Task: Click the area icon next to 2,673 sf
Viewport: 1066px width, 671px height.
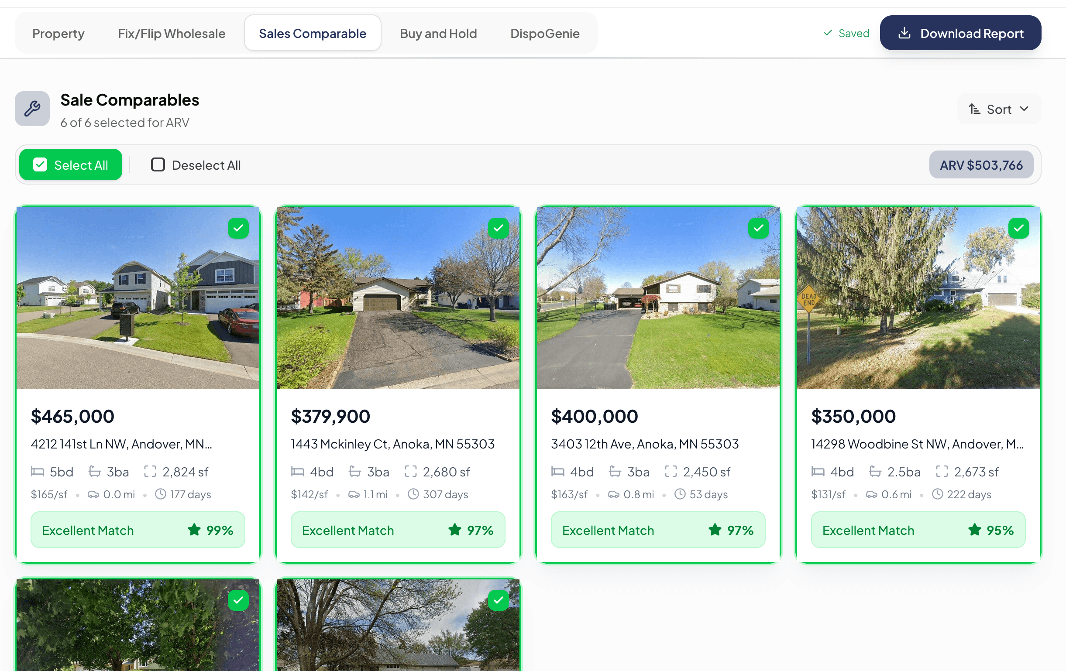Action: pyautogui.click(x=942, y=472)
